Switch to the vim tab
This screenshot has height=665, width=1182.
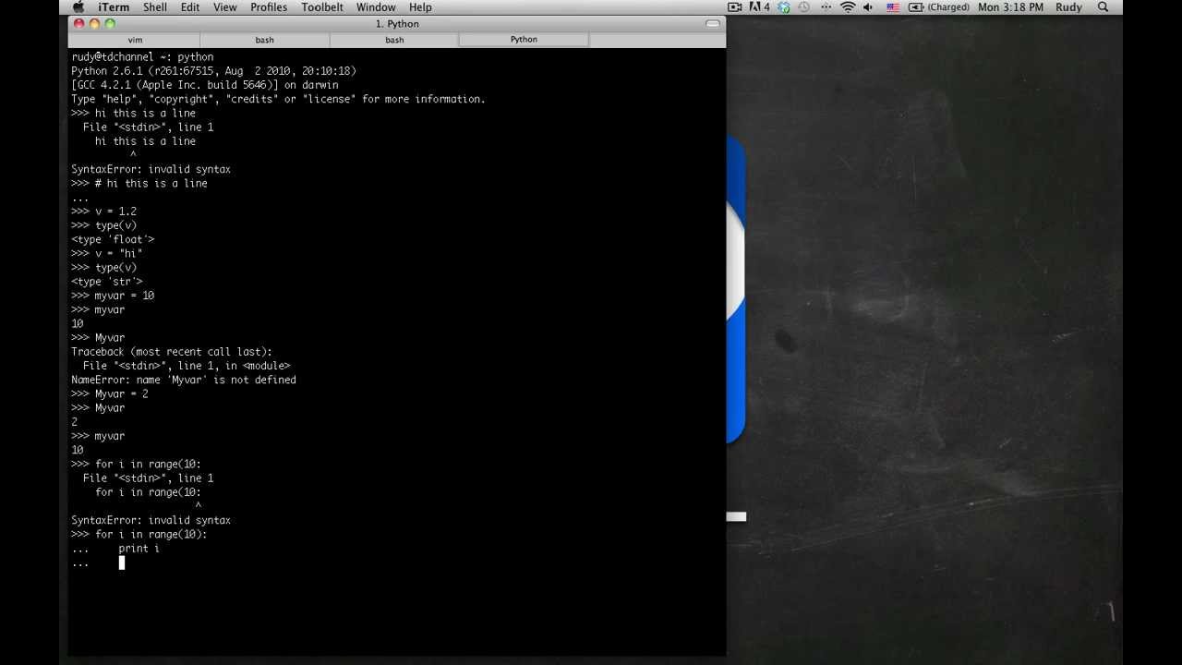pyautogui.click(x=135, y=40)
